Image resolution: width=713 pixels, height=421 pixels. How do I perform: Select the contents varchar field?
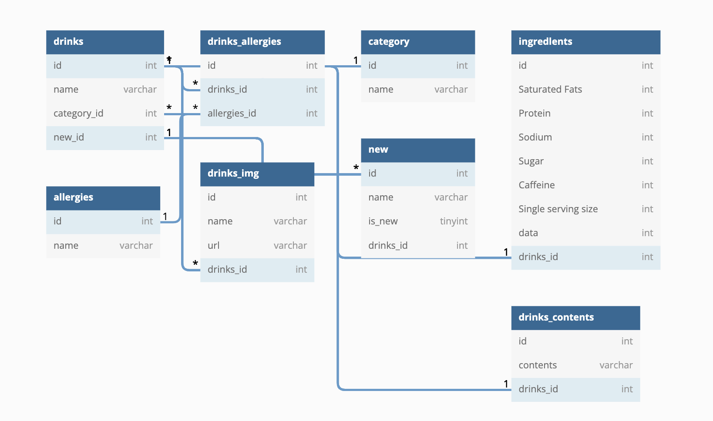click(x=575, y=365)
